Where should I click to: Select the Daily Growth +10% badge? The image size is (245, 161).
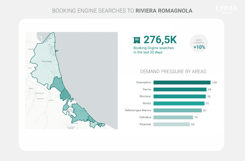click(x=199, y=43)
